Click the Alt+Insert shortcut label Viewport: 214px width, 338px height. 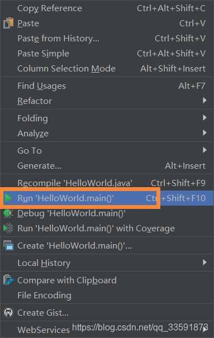coord(186,165)
